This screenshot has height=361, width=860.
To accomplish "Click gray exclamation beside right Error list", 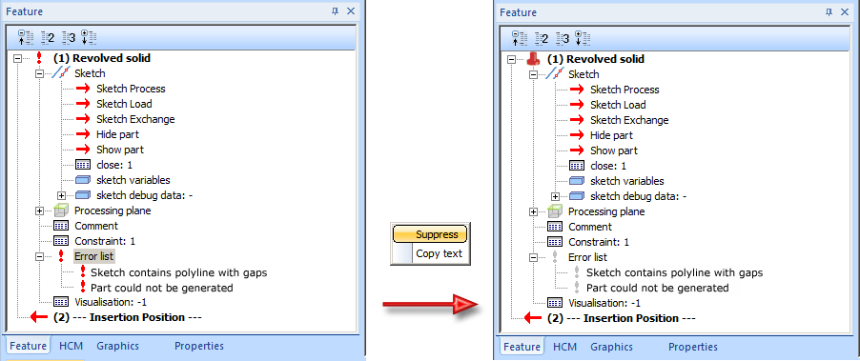I will pyautogui.click(x=555, y=257).
